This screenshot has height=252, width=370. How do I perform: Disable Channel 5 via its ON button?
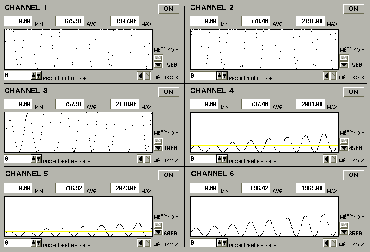168,175
